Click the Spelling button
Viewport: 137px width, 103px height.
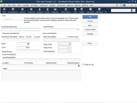tap(90, 34)
